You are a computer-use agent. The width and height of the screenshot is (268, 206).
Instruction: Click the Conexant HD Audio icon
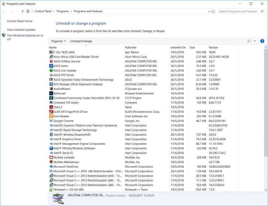tap(51, 103)
